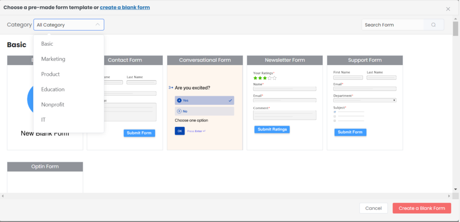460x222 pixels.
Task: Click the Are you excited? question text
Action: pos(192,87)
